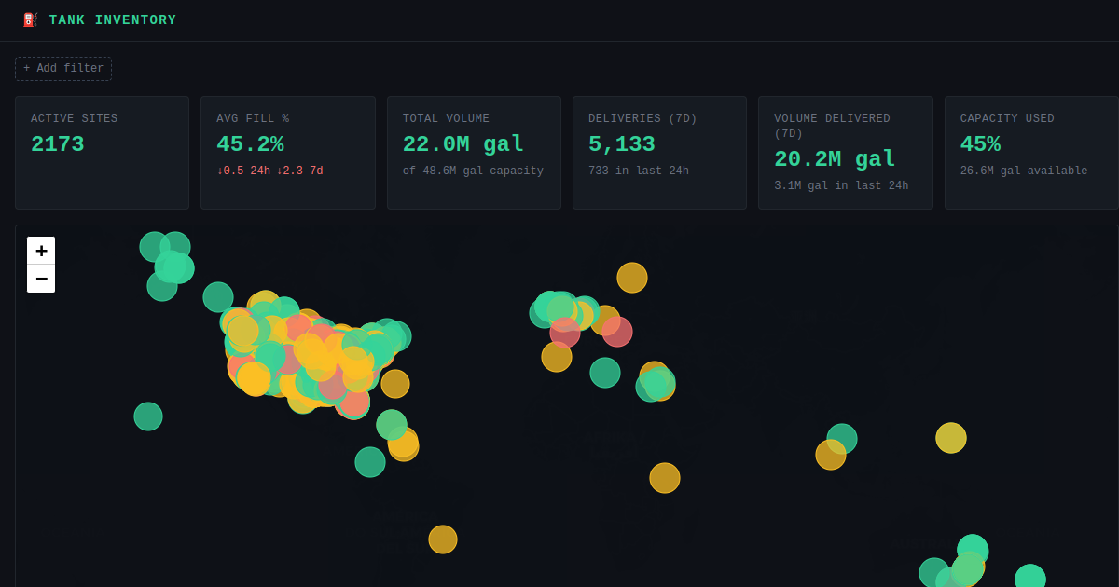Select the southernmost gold marker in map center

(443, 539)
